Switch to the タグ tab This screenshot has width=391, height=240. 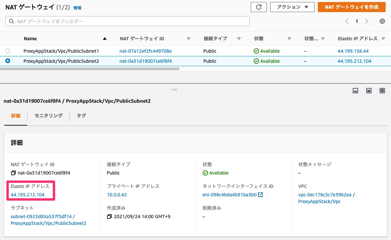click(x=81, y=116)
